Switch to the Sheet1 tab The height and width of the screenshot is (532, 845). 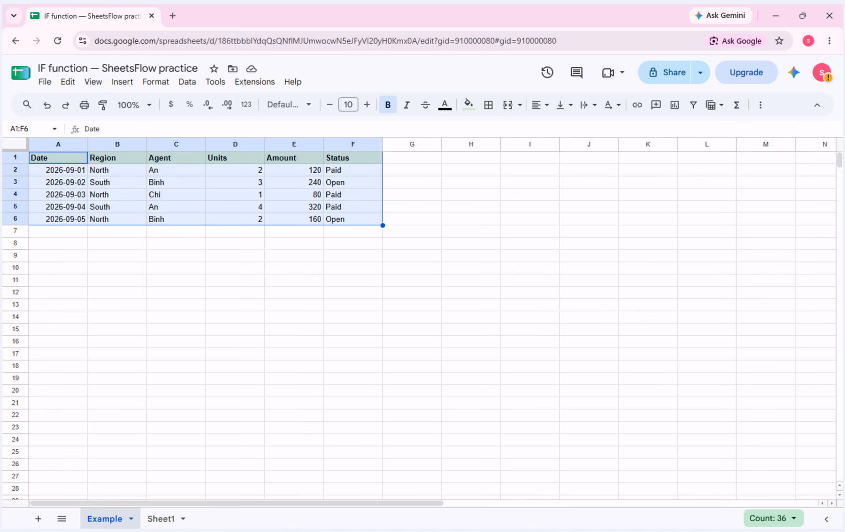tap(161, 519)
